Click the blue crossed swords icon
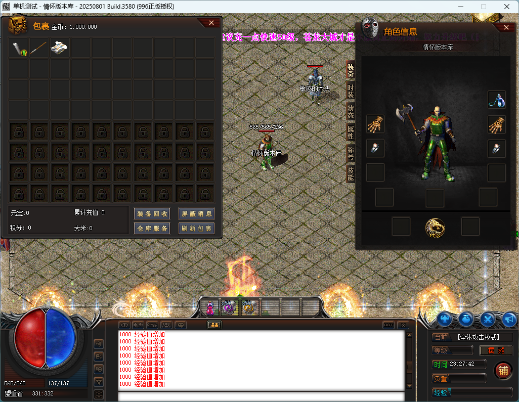 pos(488,319)
